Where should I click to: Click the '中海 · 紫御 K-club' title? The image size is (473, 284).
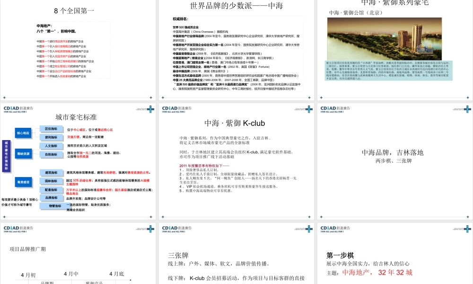(235, 123)
